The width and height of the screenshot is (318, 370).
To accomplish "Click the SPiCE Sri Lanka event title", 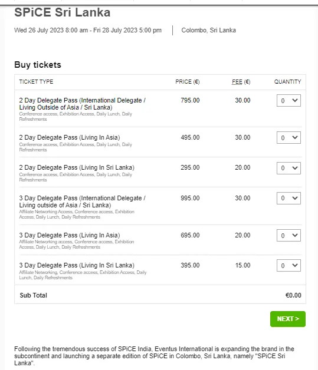I will 63,12.
